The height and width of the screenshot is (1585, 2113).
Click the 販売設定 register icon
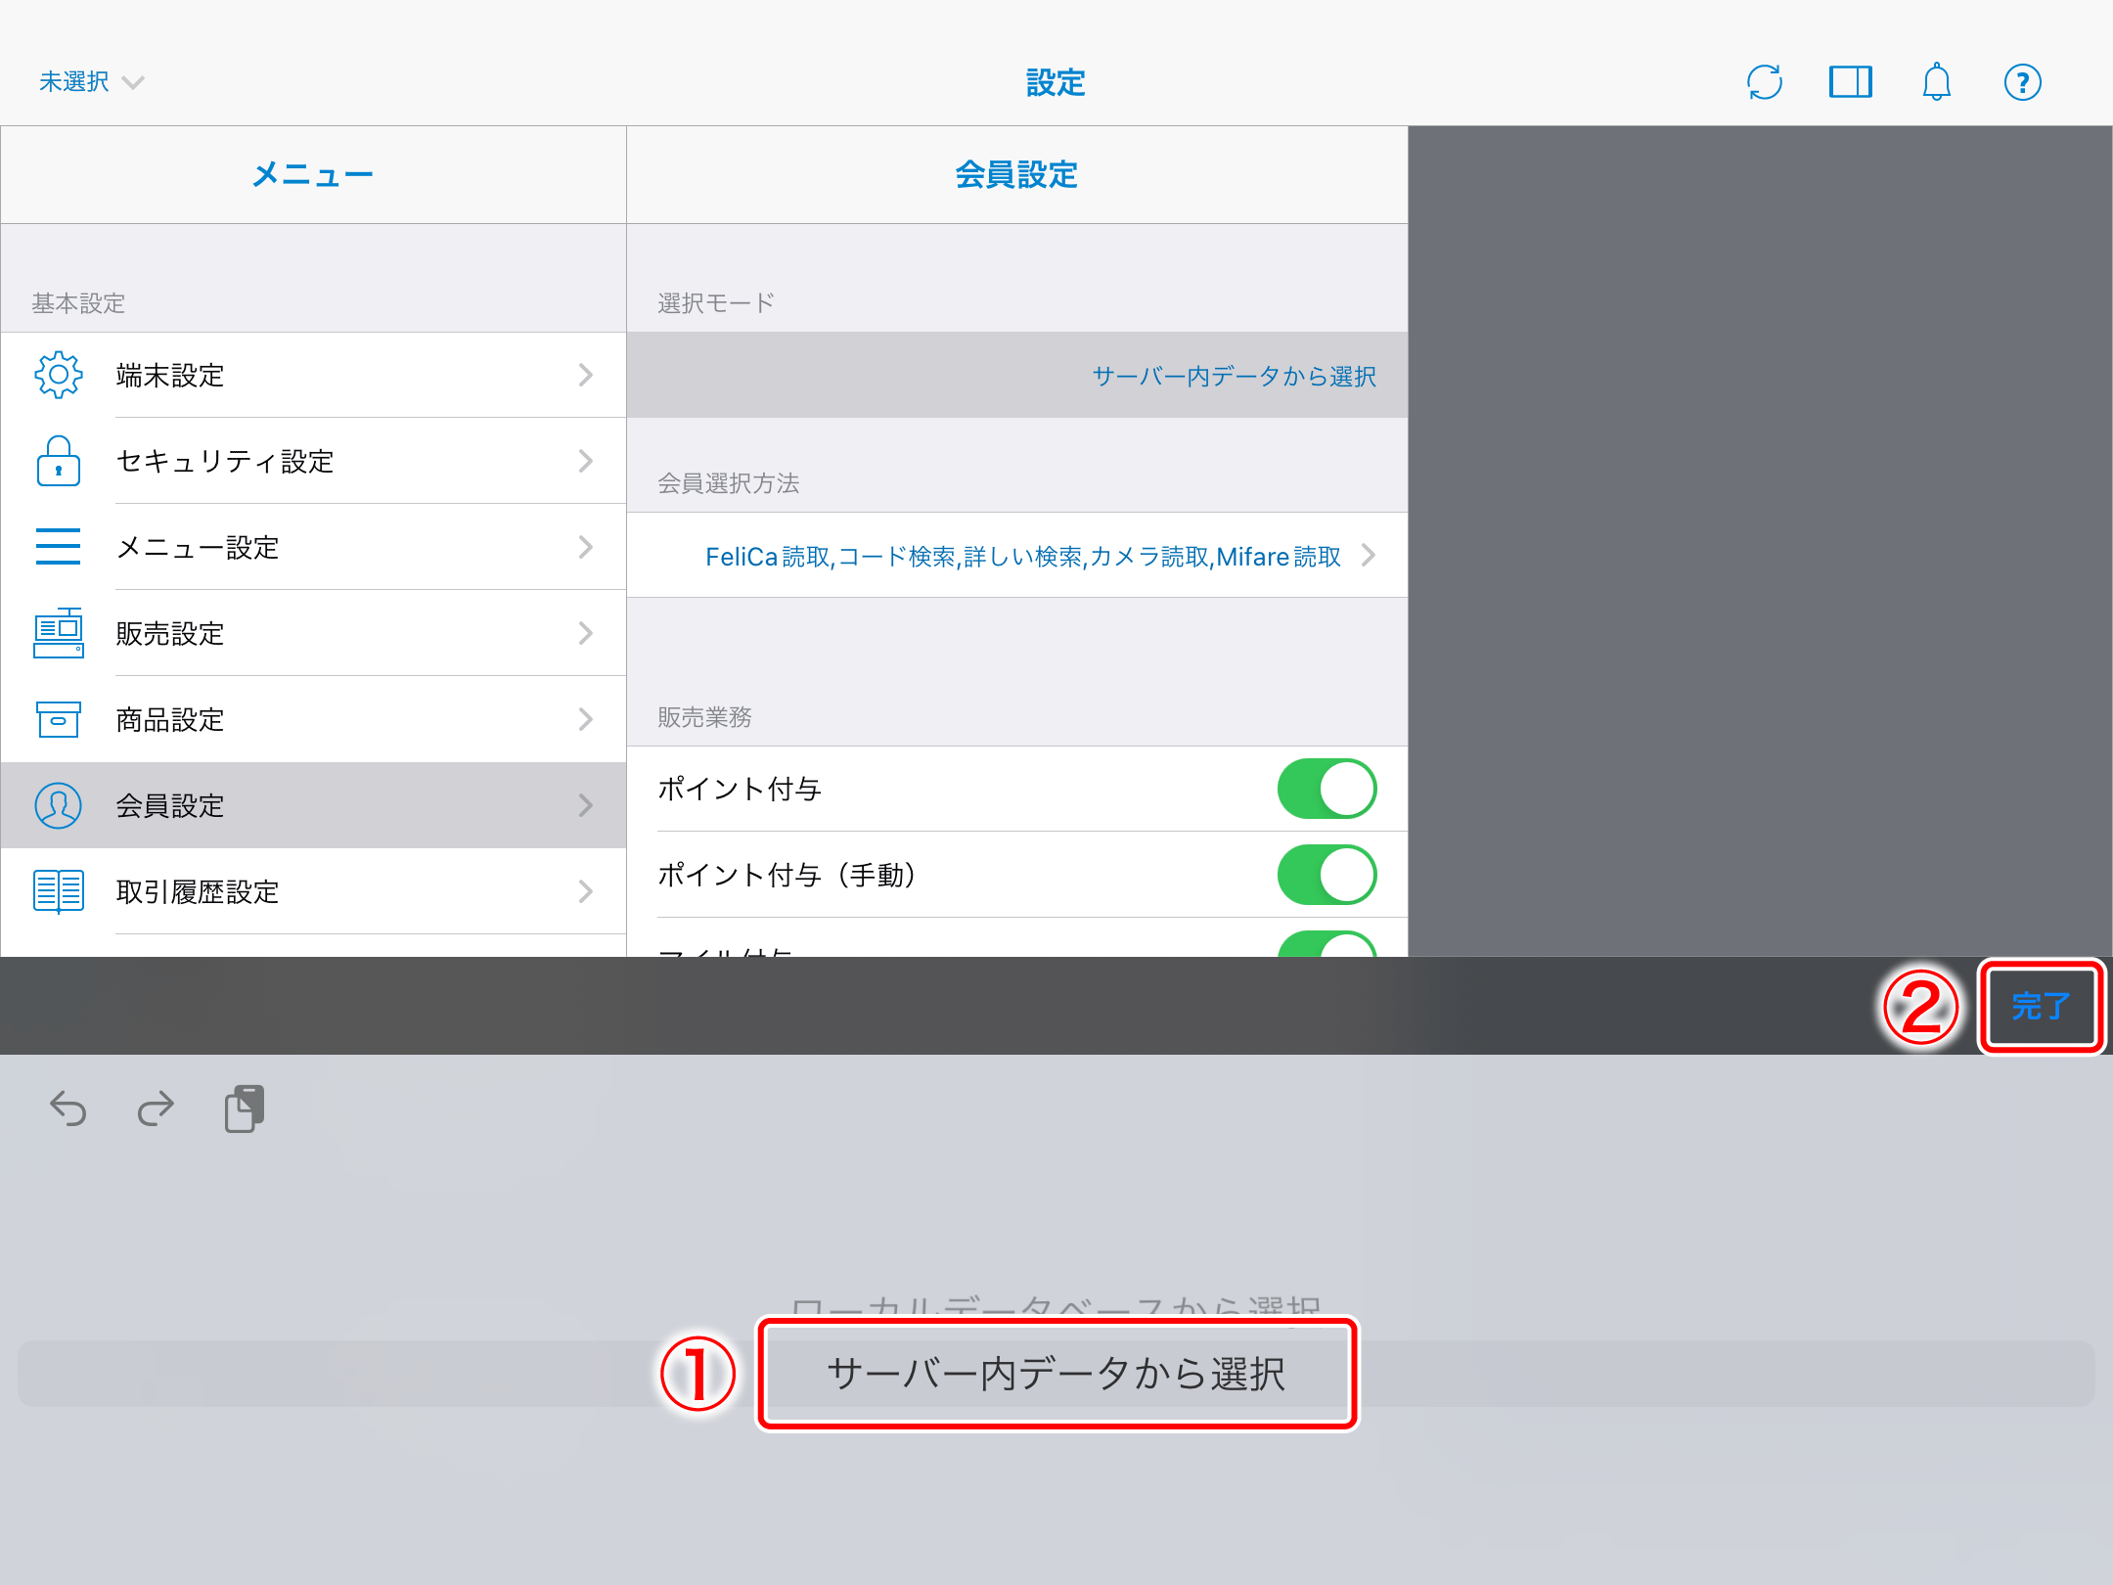tap(59, 633)
